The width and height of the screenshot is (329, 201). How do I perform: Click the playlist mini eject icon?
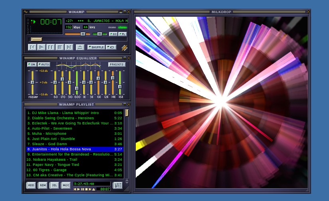pos(93,189)
